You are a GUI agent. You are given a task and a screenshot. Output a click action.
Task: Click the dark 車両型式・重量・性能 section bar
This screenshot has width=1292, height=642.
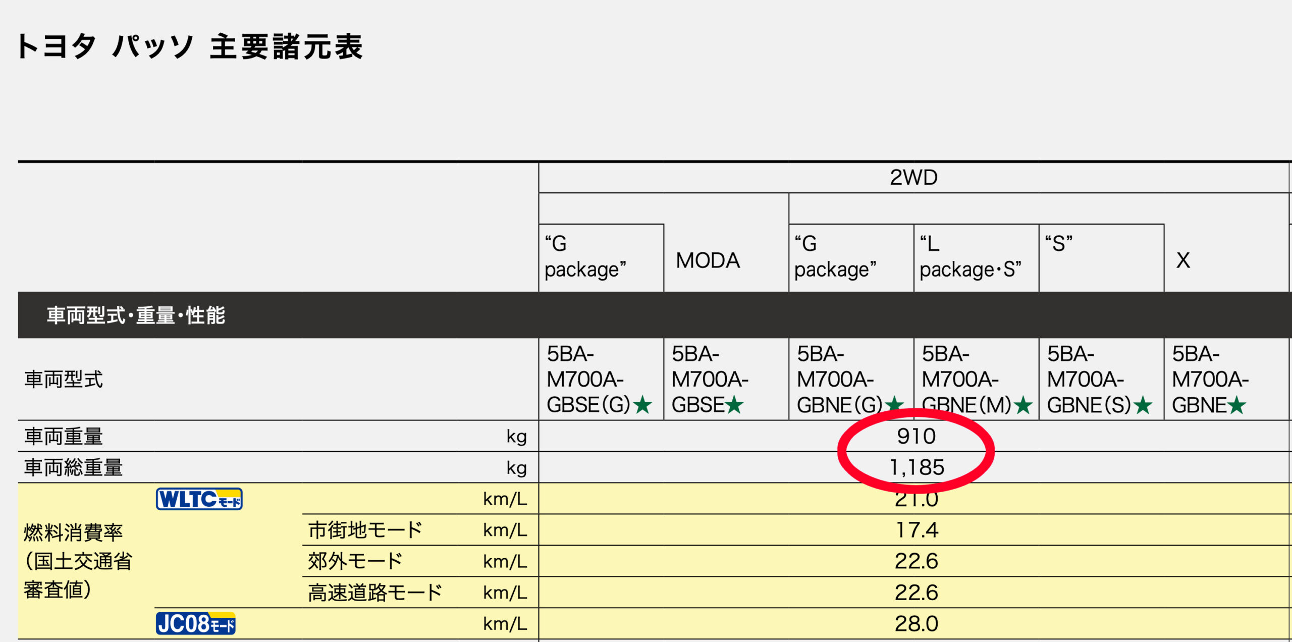tap(136, 315)
